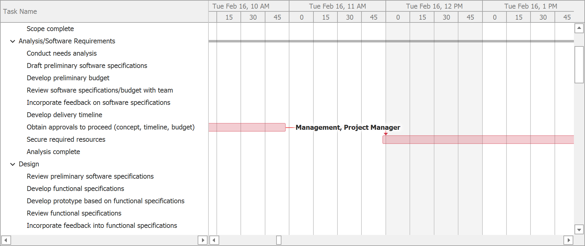Select Develop preliminary budget task
The height and width of the screenshot is (246, 585).
(68, 78)
